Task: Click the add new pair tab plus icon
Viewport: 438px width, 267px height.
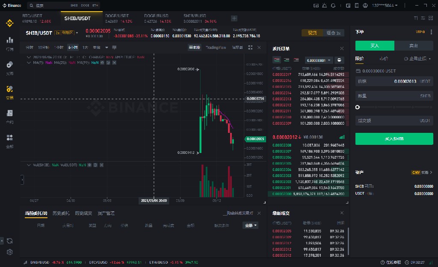Action: [x=234, y=18]
